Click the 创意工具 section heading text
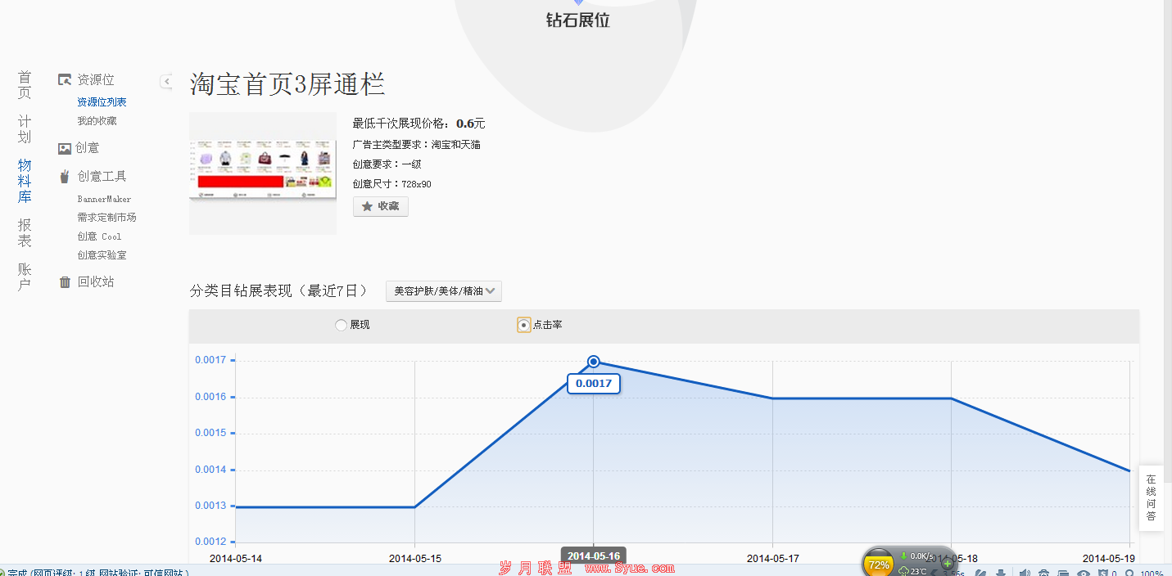 102,176
